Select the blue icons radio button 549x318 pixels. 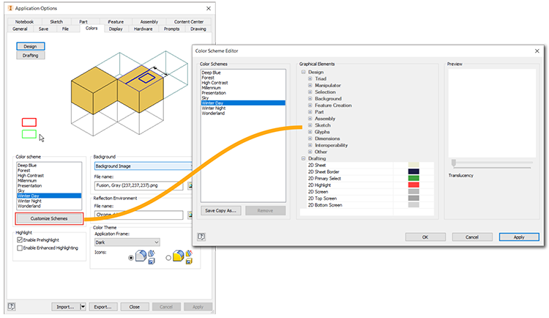pyautogui.click(x=131, y=258)
